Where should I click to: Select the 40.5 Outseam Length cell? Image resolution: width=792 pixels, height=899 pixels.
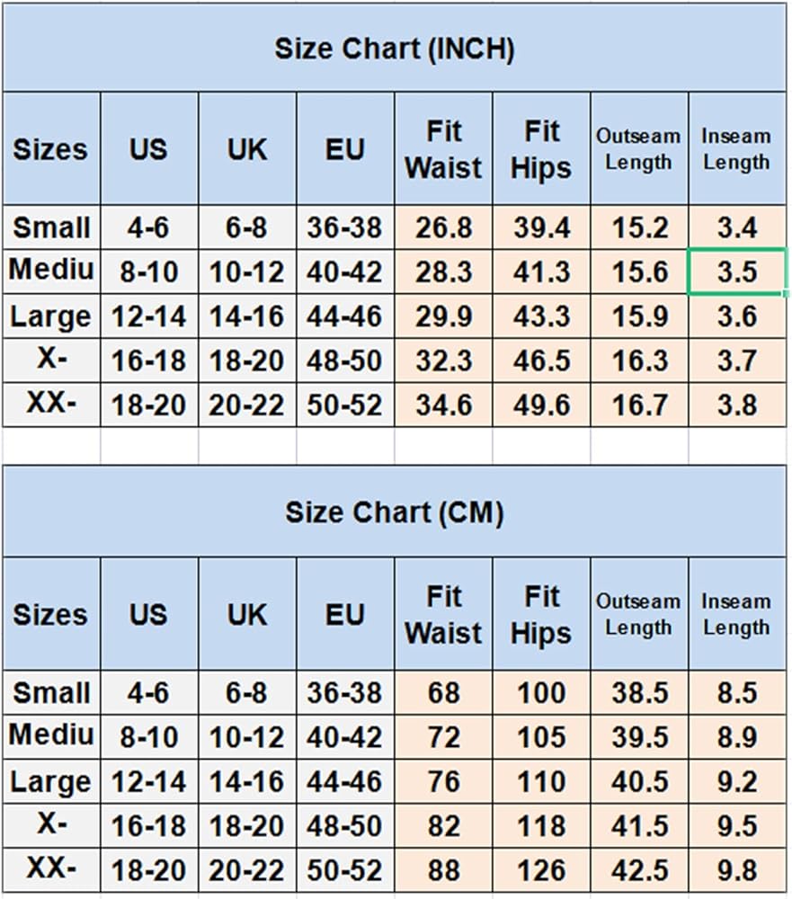(639, 782)
